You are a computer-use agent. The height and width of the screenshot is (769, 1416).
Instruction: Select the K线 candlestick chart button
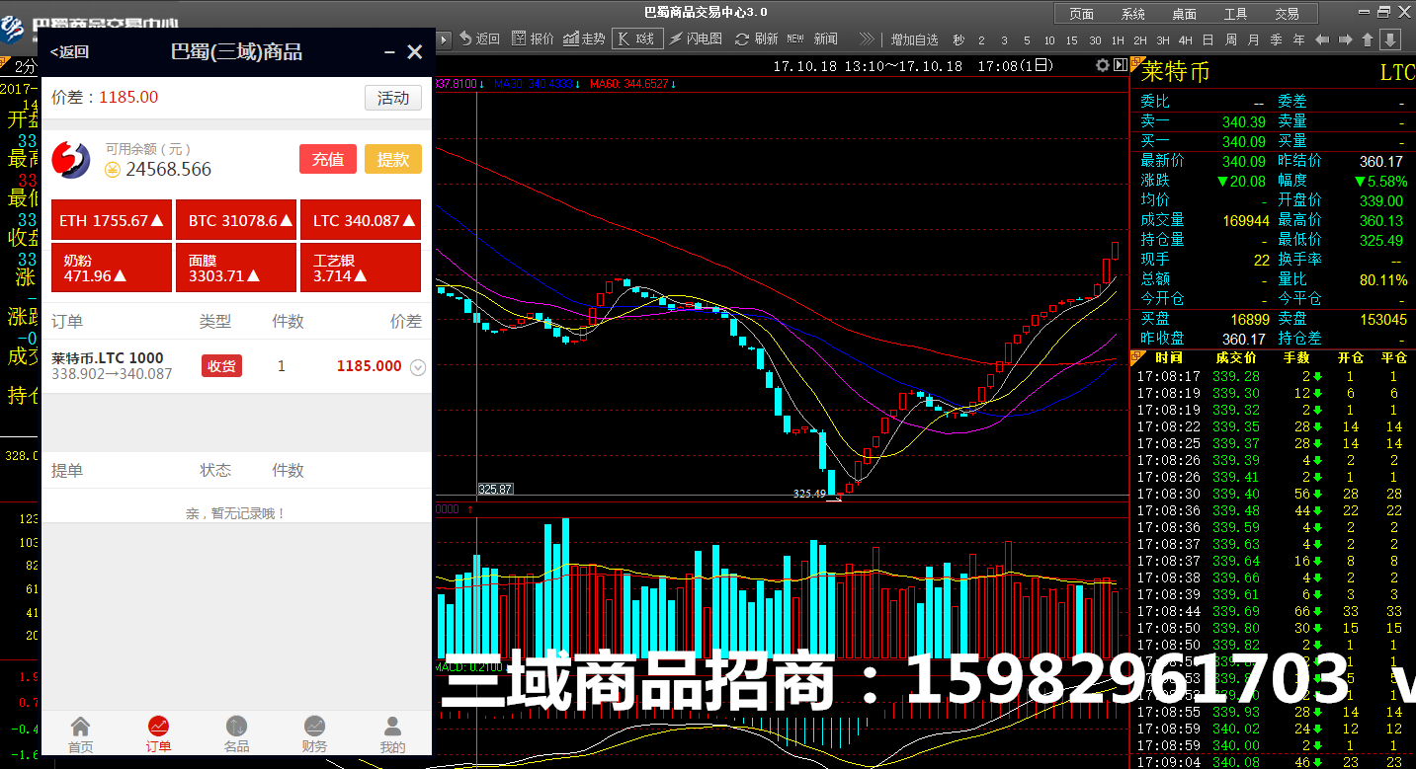637,38
